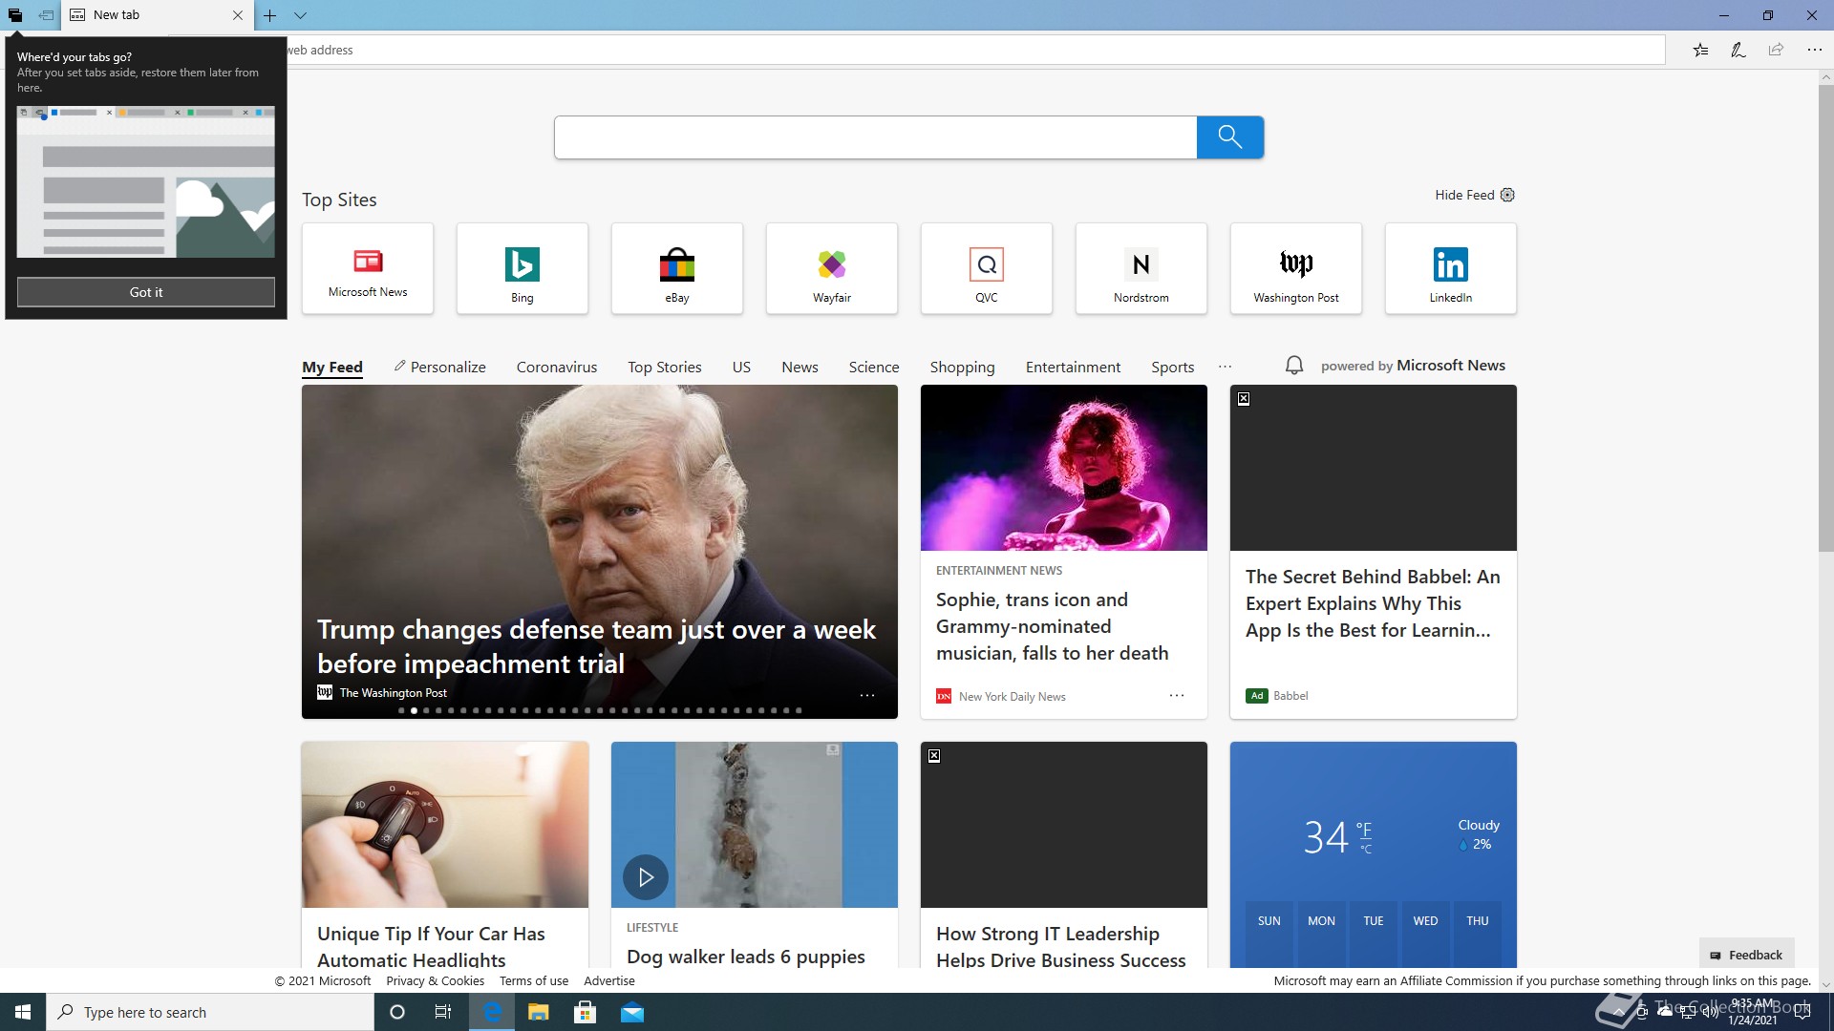Open Settings and more ellipsis menu
The image size is (1834, 1031).
pyautogui.click(x=1814, y=50)
